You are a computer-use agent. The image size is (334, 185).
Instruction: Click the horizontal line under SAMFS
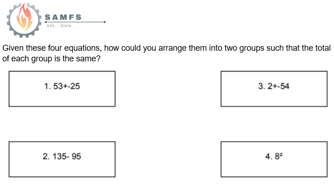(75, 22)
